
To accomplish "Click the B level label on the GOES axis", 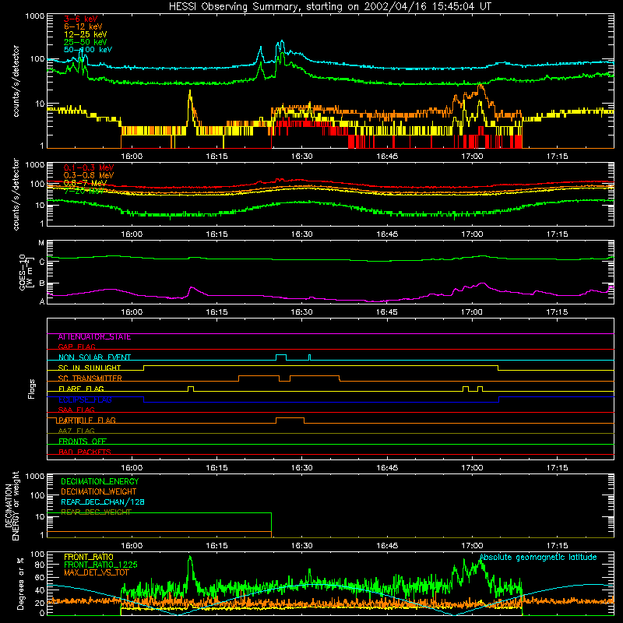I will pos(42,283).
